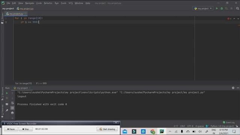Click code line 'for i in range(10):'
Viewport: 240px width, 135px height.
click(29, 18)
